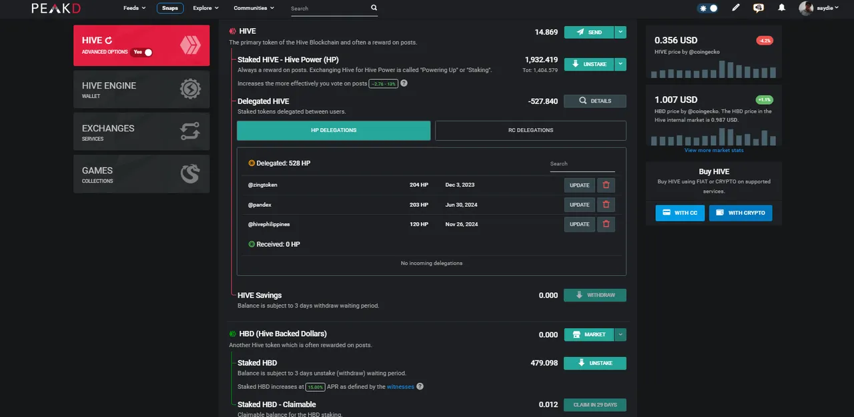
Task: Update the @pandex delegation
Action: (579, 205)
